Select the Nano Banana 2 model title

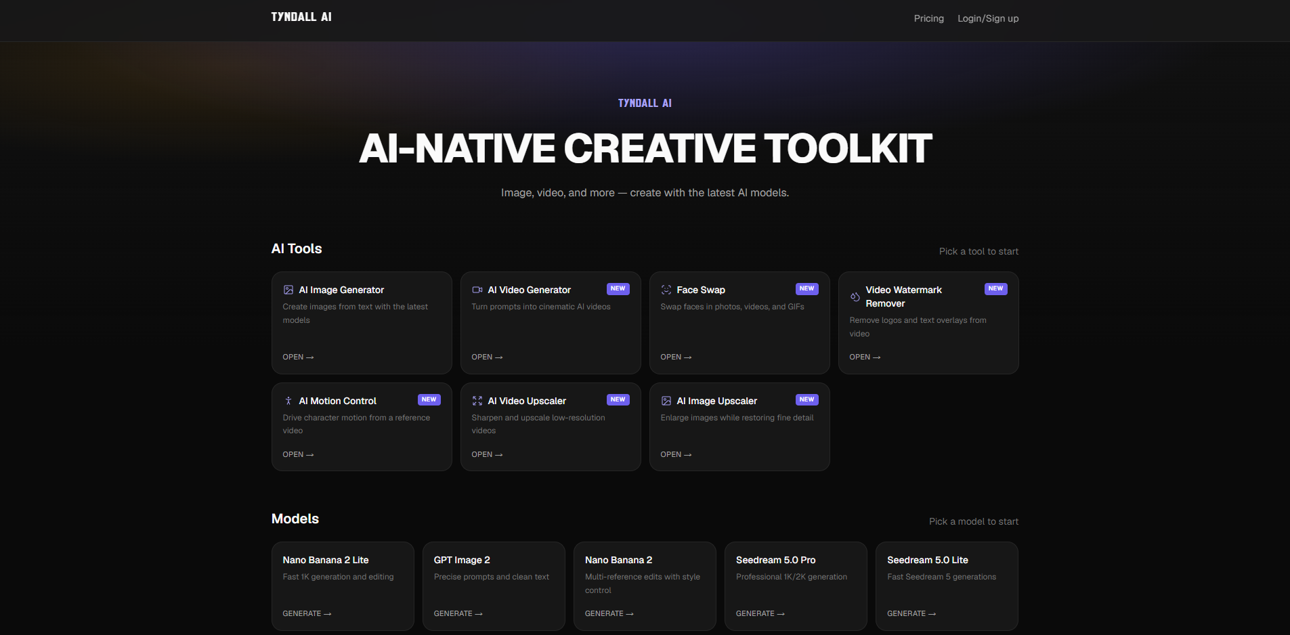619,560
